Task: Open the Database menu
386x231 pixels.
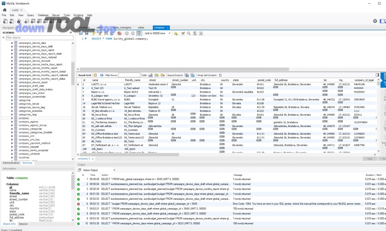Action: 43,15
